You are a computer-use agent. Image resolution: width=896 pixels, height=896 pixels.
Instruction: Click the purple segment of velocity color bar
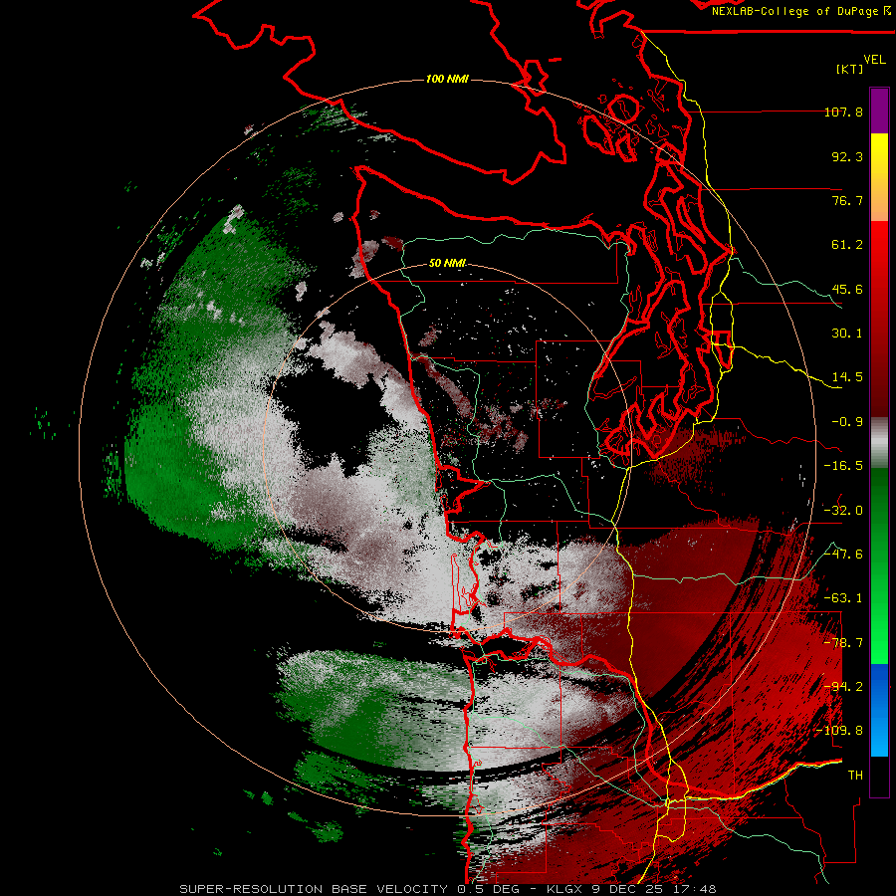879,112
